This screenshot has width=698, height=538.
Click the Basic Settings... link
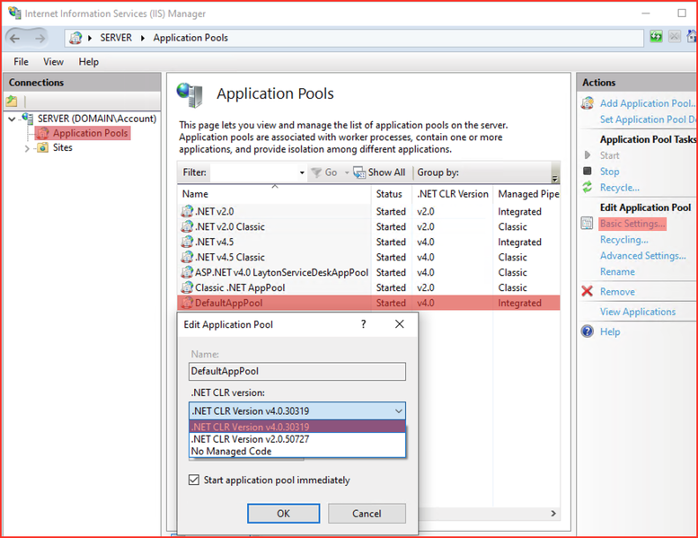coord(632,224)
